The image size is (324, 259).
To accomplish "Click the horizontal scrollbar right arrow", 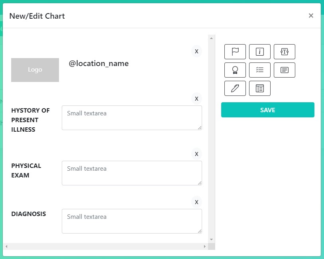I will click(205, 247).
